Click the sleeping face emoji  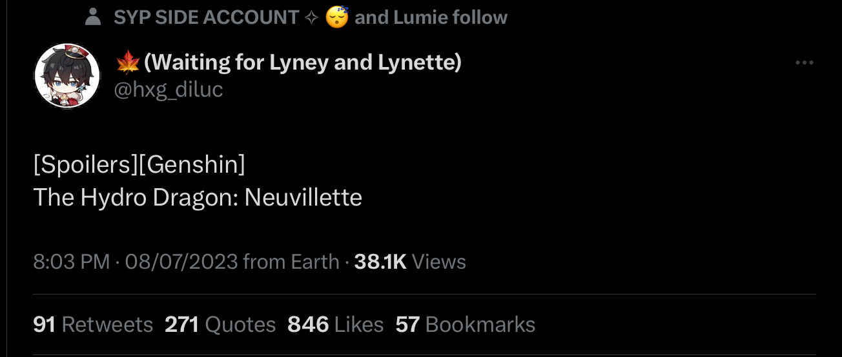coord(337,17)
